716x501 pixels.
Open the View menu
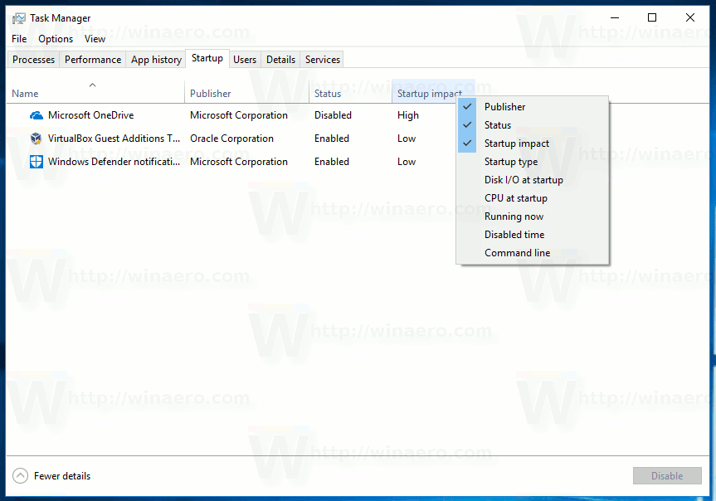click(x=95, y=38)
